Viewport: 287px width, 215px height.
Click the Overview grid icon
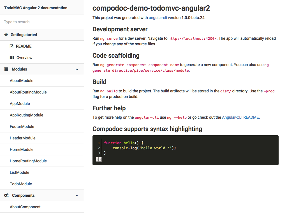[12, 58]
